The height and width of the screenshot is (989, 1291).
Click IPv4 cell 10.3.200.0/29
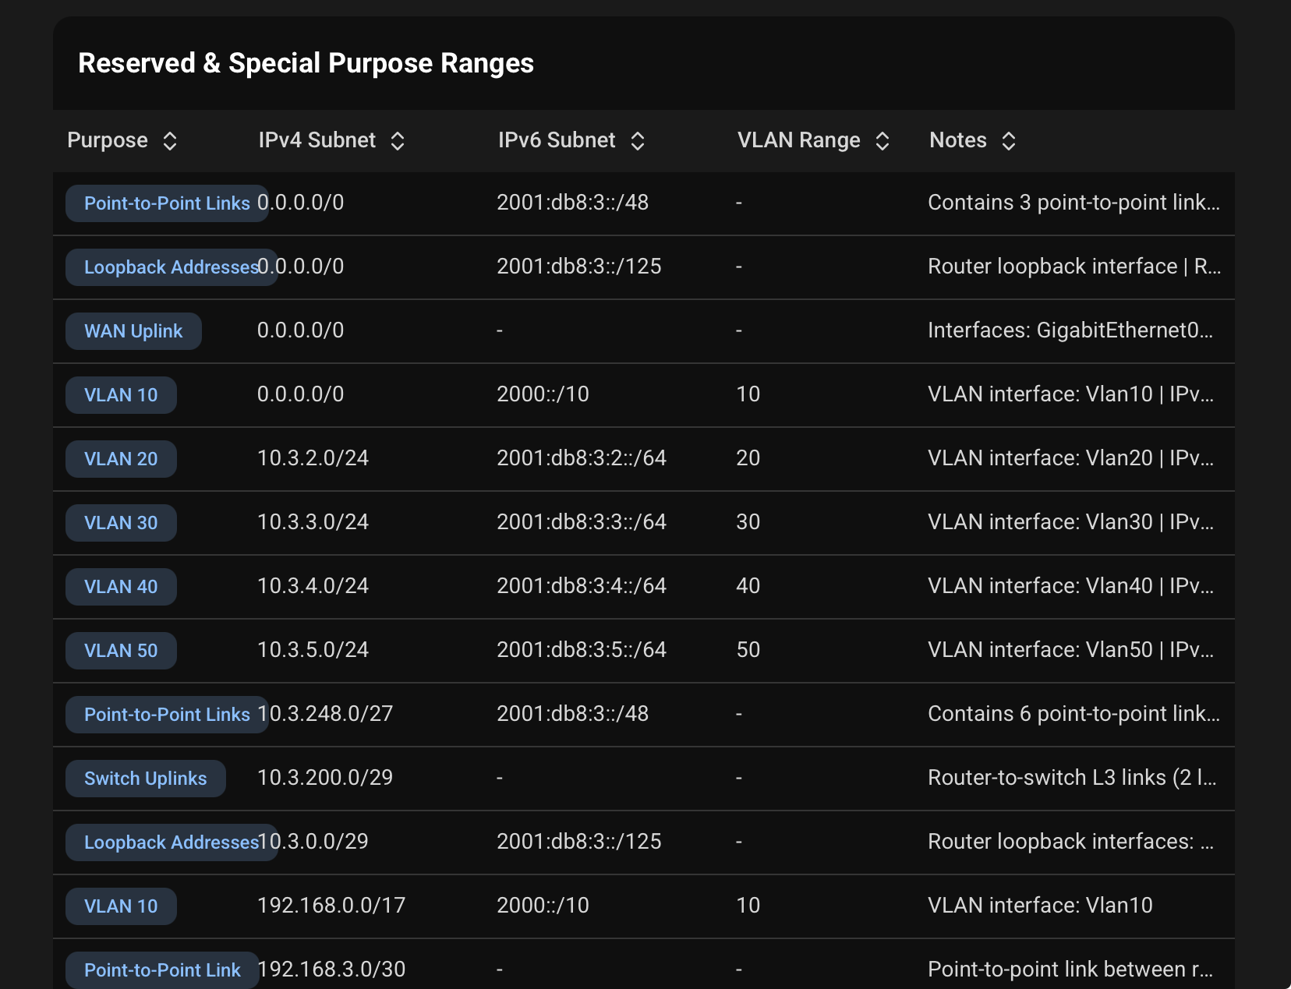(325, 778)
